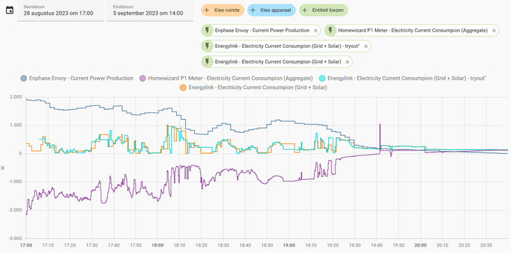
Task: Click lightning icon on Enphase Envoy chip
Action: point(207,31)
